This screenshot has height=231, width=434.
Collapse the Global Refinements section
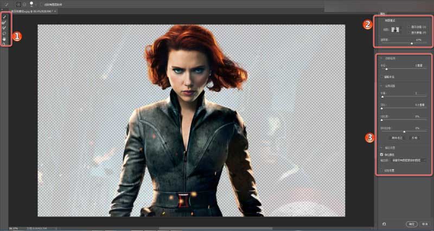pos(381,86)
